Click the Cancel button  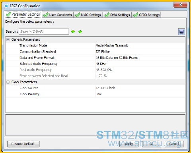click(x=174, y=144)
